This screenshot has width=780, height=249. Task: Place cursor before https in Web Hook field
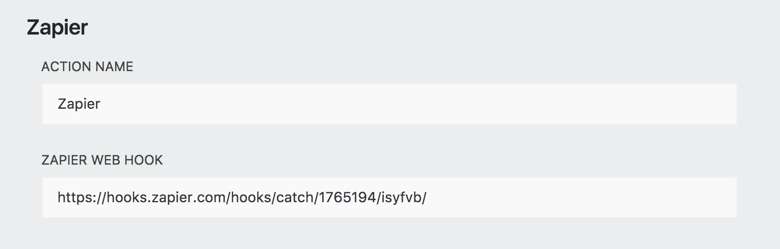tap(58, 197)
